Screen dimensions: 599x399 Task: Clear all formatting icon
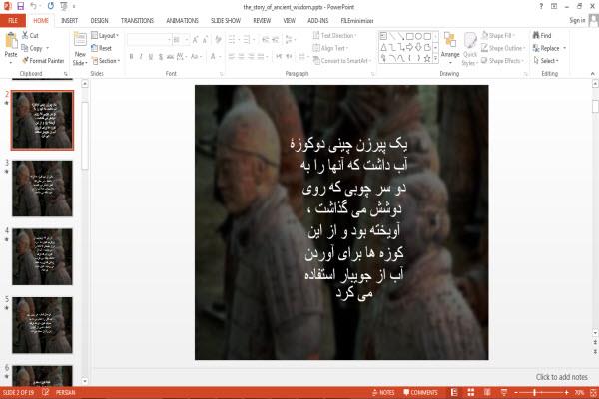pyautogui.click(x=218, y=39)
